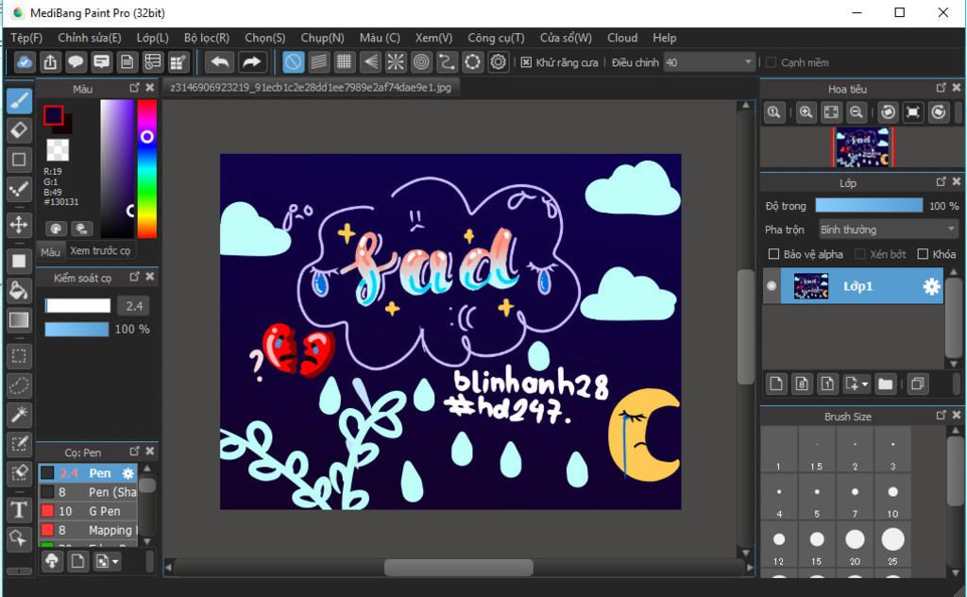Select the Move tool
This screenshot has height=597, width=967.
click(x=19, y=225)
